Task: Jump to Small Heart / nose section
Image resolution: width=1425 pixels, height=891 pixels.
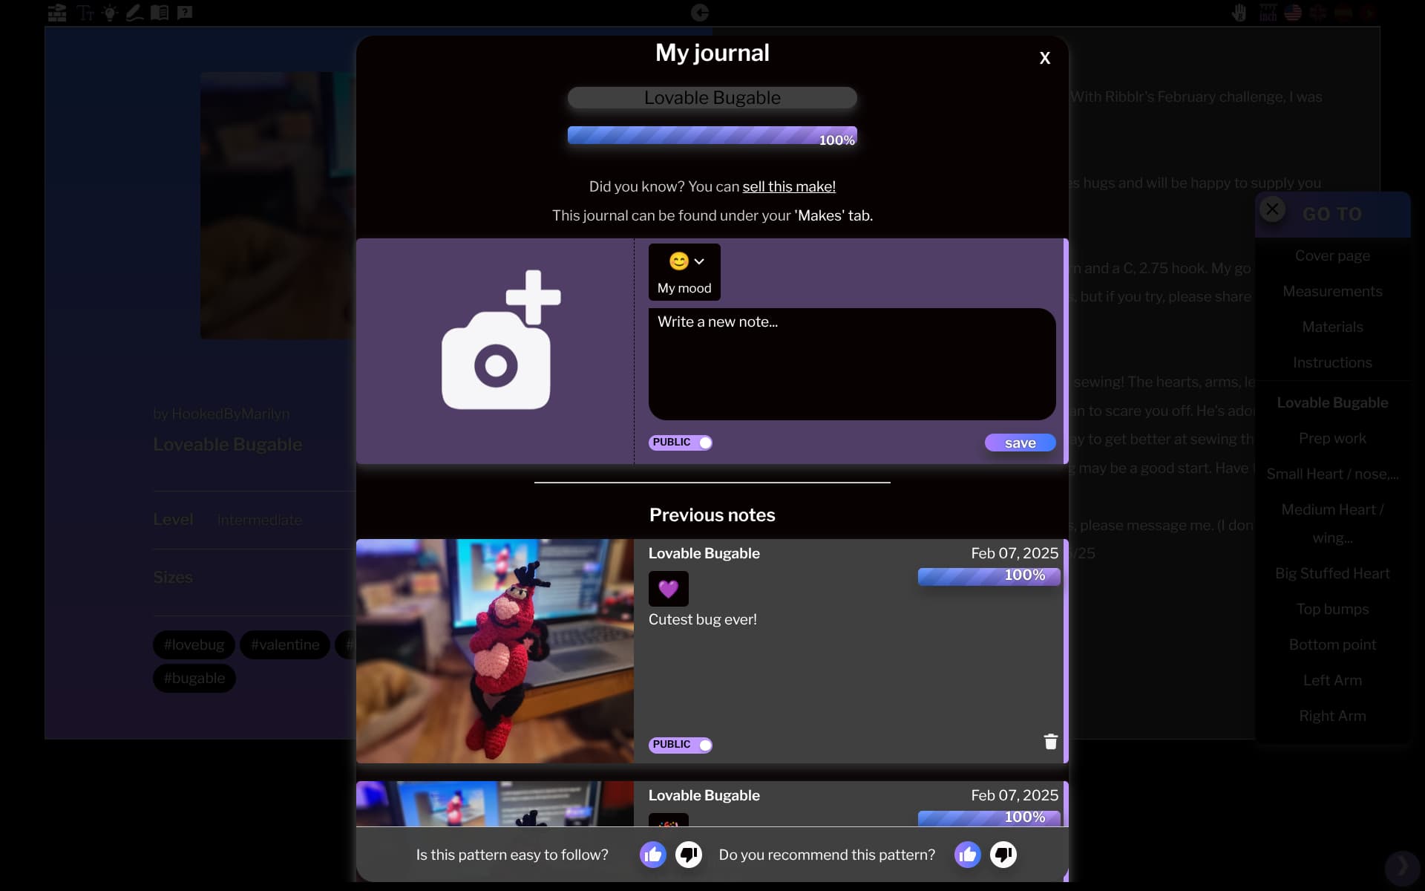Action: point(1332,474)
